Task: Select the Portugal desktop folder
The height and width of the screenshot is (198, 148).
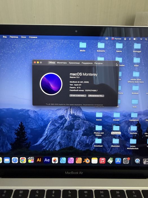Action: pos(137,48)
